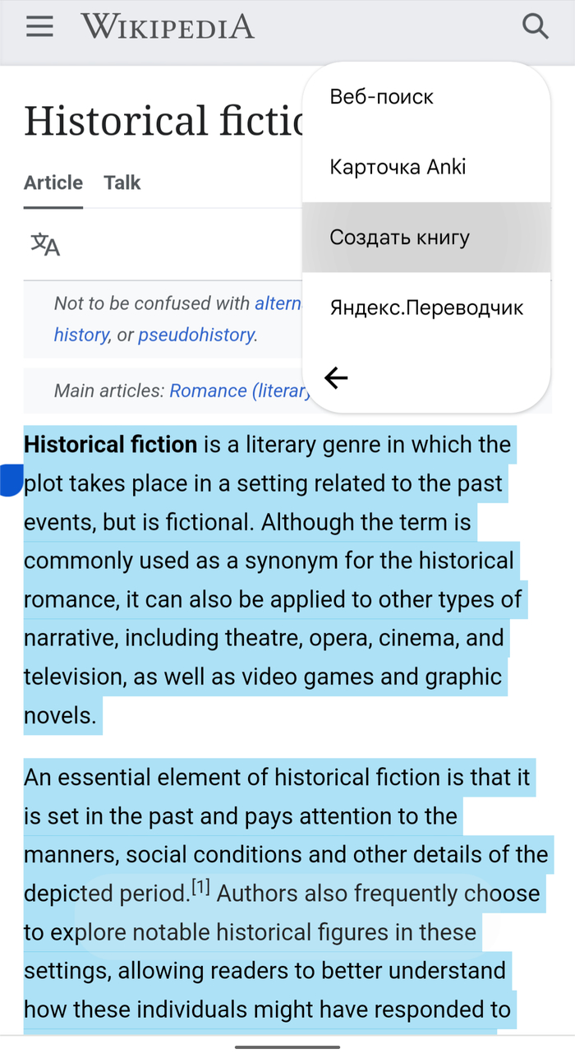Image resolution: width=575 pixels, height=1058 pixels.
Task: Follow the Romance (literary) link
Action: click(x=238, y=390)
